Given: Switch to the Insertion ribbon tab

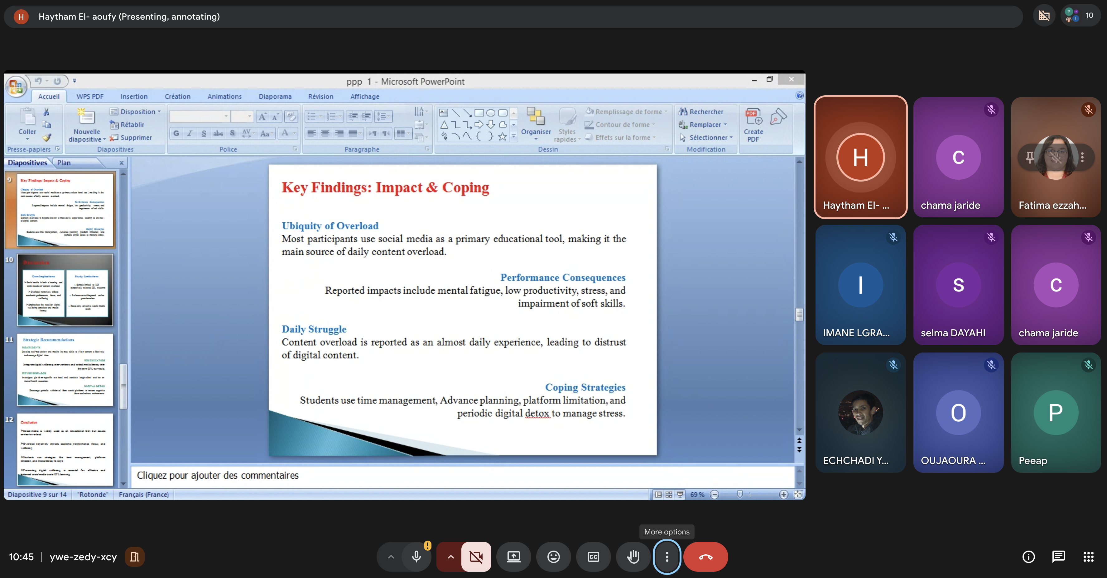Looking at the screenshot, I should pyautogui.click(x=134, y=97).
